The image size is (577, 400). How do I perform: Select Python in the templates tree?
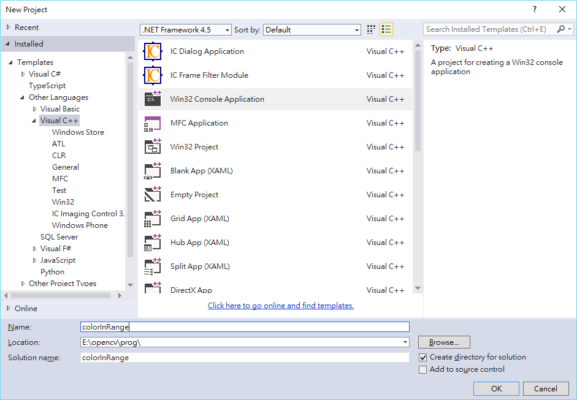[52, 272]
